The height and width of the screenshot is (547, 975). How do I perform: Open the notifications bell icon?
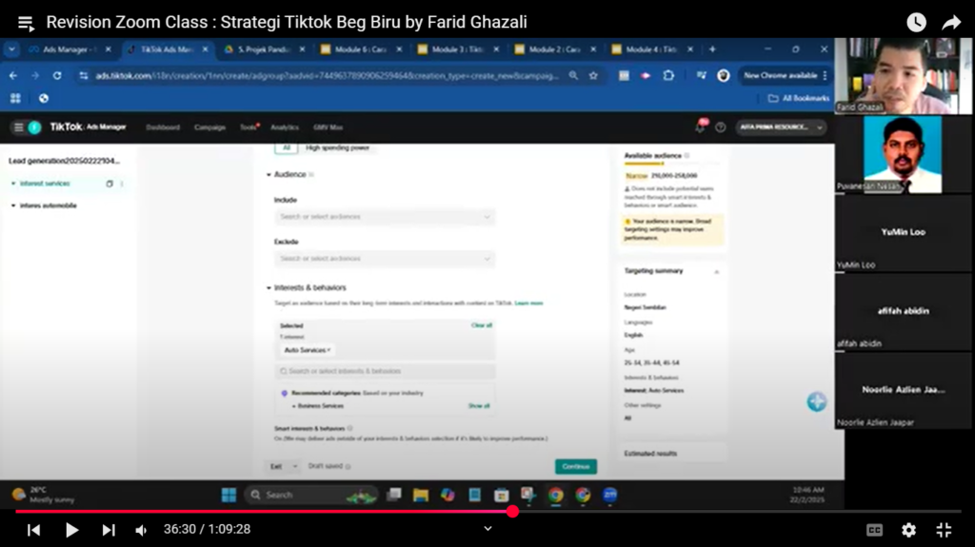tap(700, 127)
